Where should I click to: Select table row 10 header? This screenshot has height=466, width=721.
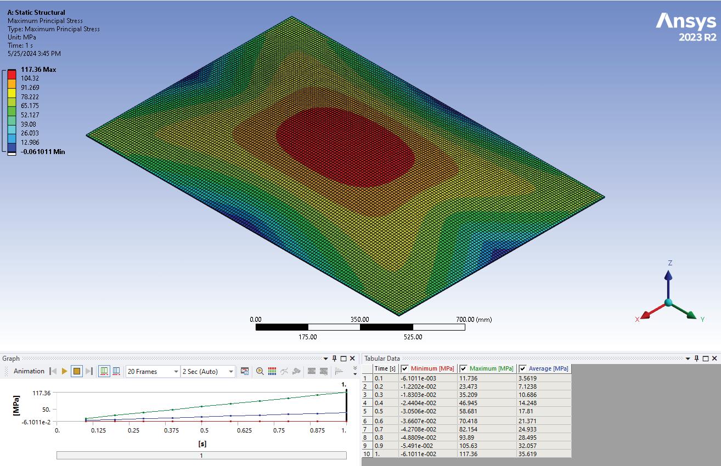tap(367, 454)
